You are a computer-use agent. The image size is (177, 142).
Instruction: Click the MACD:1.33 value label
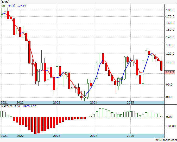(x=29, y=106)
